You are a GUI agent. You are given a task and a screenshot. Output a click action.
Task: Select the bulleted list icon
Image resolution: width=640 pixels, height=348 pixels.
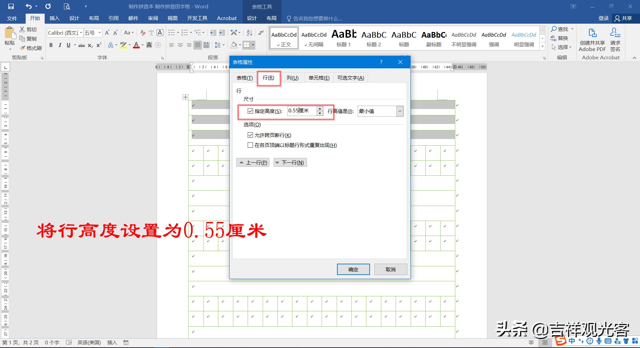click(171, 32)
